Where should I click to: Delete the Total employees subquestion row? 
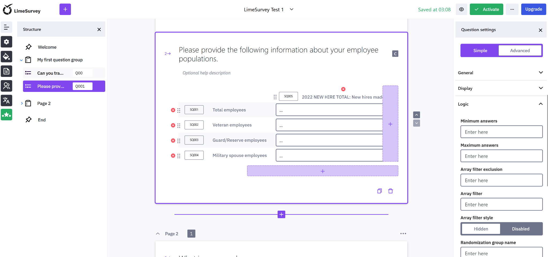point(173,110)
